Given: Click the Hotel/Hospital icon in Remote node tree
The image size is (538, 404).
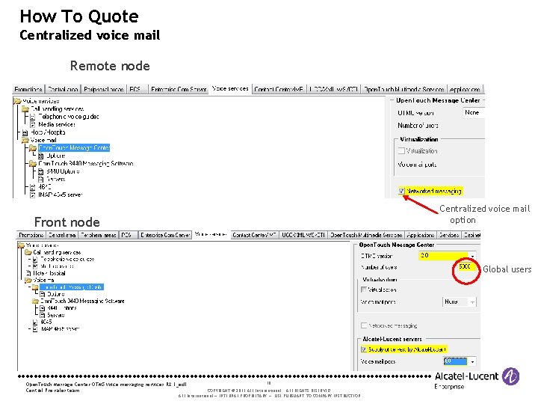Looking at the screenshot, I should (25, 132).
